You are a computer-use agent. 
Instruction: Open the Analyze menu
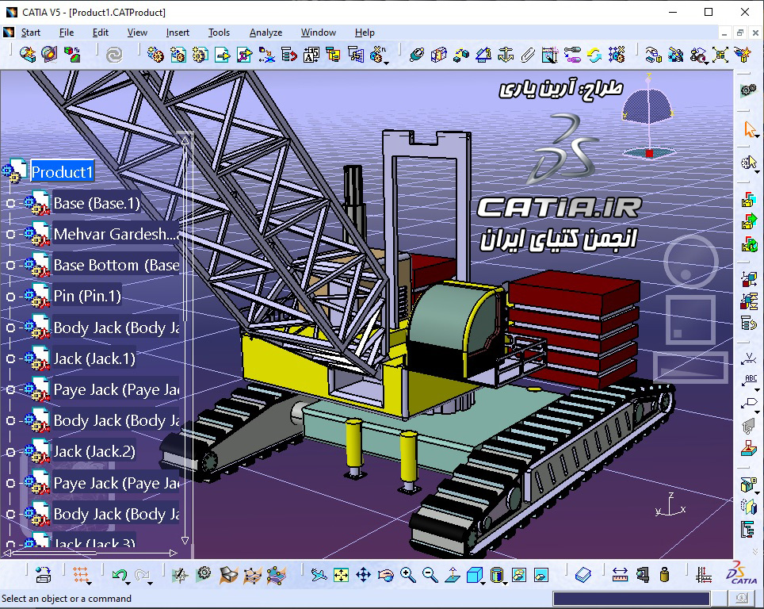click(x=265, y=33)
